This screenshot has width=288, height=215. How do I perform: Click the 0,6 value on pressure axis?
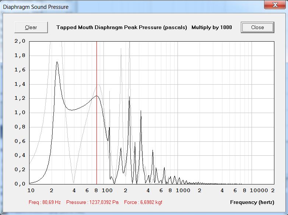tap(20, 141)
